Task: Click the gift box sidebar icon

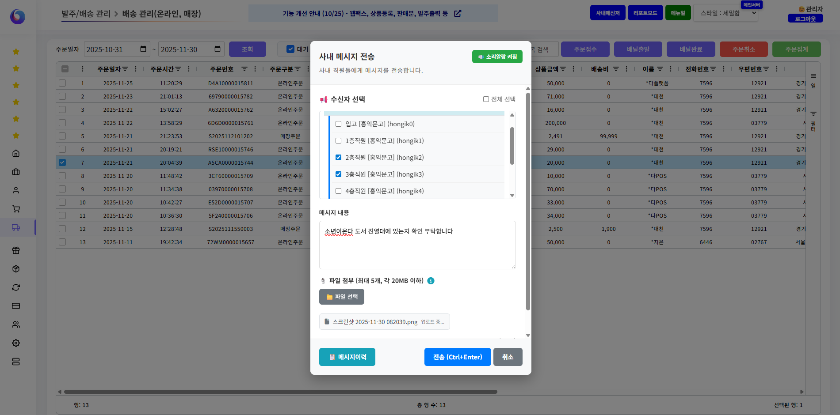Action: tap(16, 250)
